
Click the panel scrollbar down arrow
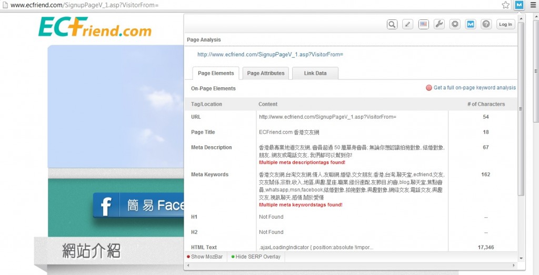(521, 258)
